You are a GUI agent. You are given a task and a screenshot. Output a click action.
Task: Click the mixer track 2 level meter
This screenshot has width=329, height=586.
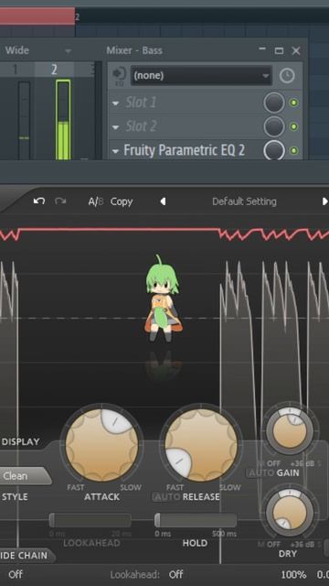pos(63,120)
